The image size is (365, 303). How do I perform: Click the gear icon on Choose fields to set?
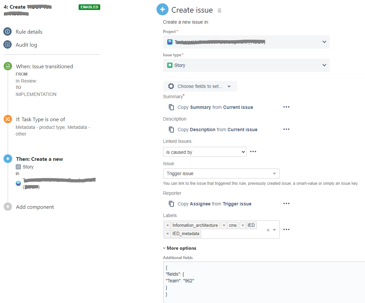pyautogui.click(x=171, y=86)
